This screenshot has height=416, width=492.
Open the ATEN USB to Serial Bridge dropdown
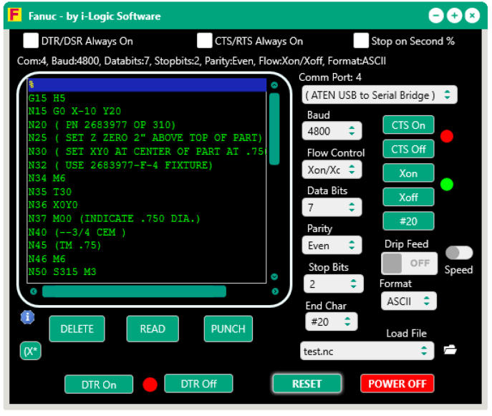coord(379,95)
